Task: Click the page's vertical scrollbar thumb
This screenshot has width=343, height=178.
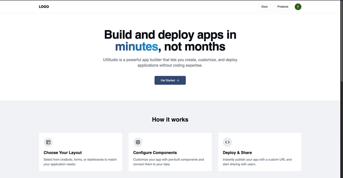Action: pyautogui.click(x=341, y=40)
